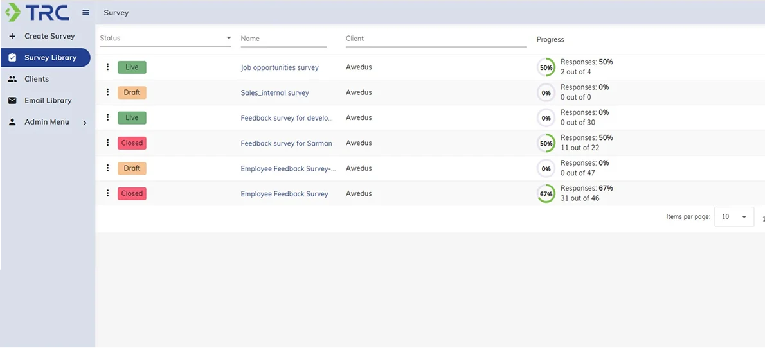The height and width of the screenshot is (348, 765).
Task: Click the 50% progress ring for Feedback survey for Sarman
Action: [x=546, y=143]
